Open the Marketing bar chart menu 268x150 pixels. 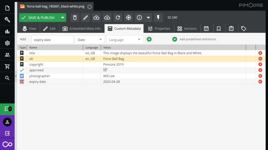7,31
